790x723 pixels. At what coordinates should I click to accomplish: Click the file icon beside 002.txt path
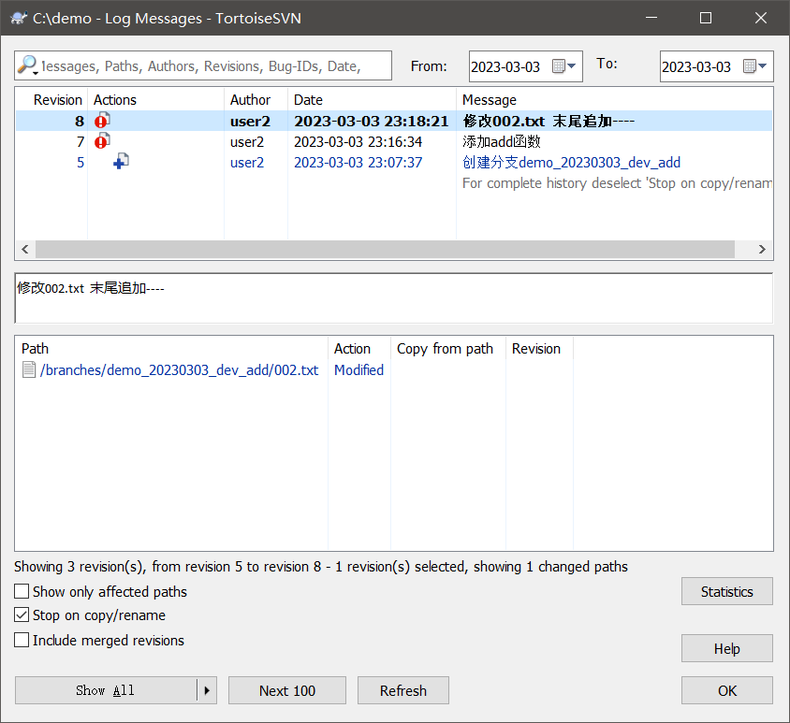29,369
